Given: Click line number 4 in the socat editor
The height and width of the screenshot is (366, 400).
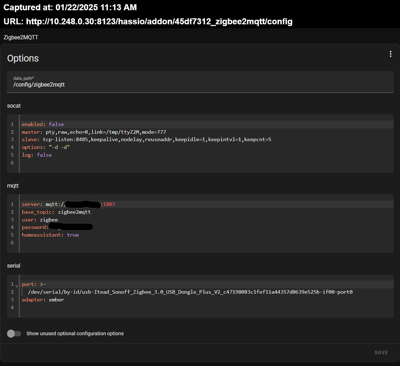Looking at the screenshot, I should 12,147.
